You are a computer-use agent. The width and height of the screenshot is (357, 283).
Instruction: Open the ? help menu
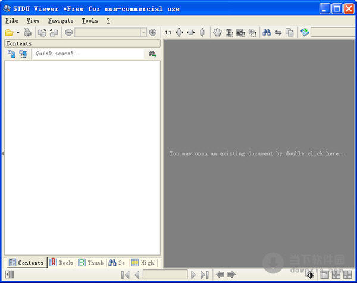108,21
